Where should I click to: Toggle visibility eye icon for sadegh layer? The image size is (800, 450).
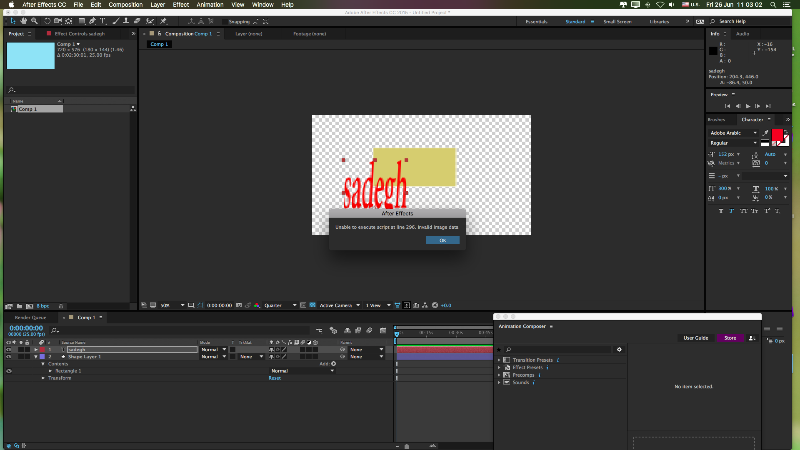pyautogui.click(x=8, y=350)
